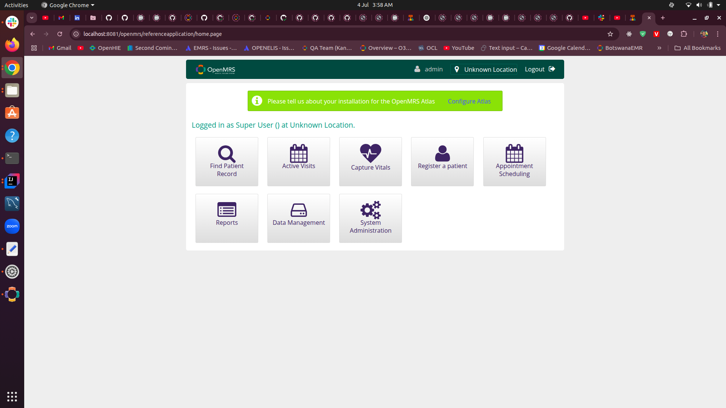Click the Logout link
This screenshot has height=408, width=726.
pyautogui.click(x=540, y=69)
